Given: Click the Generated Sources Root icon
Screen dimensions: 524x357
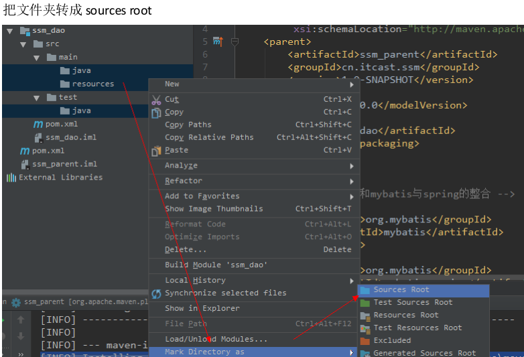Looking at the screenshot, I should coord(365,354).
